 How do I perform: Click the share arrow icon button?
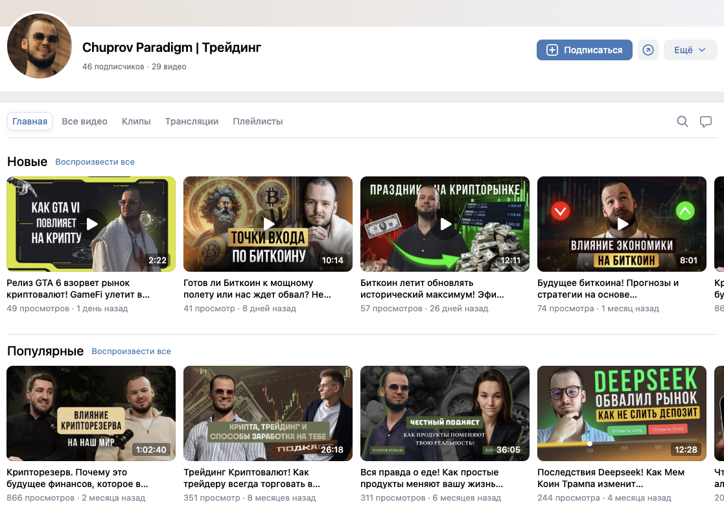pyautogui.click(x=648, y=50)
